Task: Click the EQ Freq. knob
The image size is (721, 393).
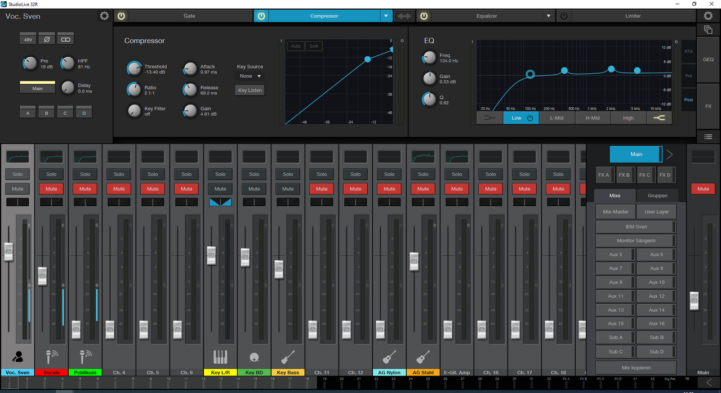Action: coord(429,57)
